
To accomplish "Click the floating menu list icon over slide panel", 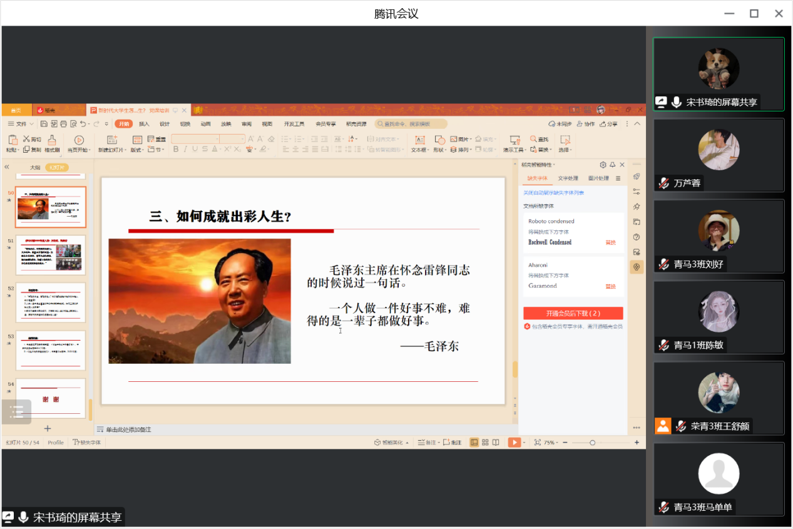I will coord(16,411).
